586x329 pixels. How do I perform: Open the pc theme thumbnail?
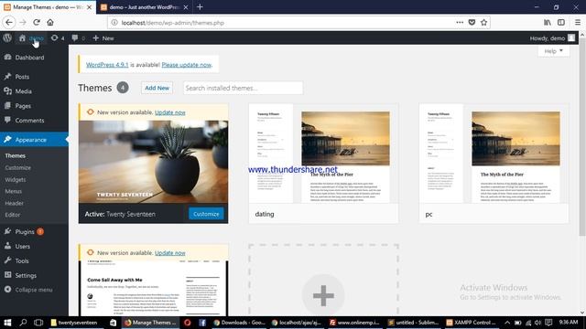(494, 154)
